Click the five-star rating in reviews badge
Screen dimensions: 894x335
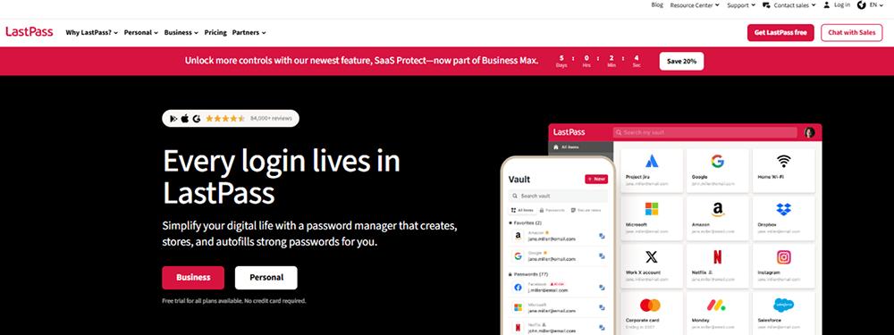225,119
